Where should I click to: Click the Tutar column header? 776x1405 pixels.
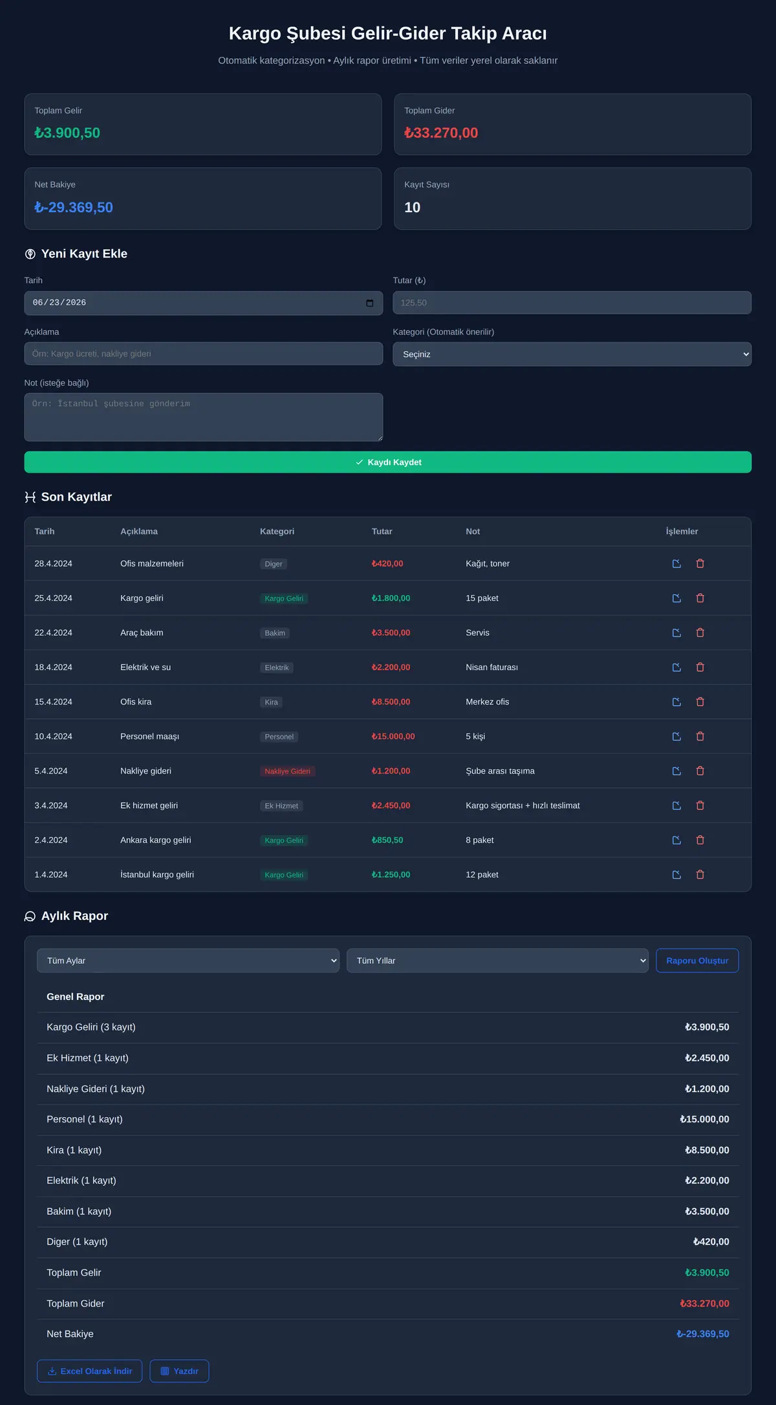[x=382, y=531]
